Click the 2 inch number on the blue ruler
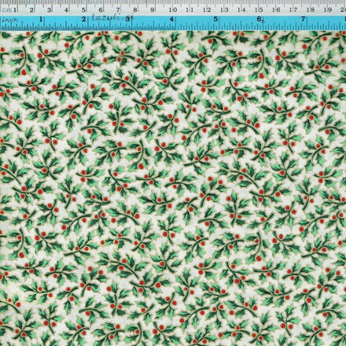 pyautogui.click(x=84, y=20)
